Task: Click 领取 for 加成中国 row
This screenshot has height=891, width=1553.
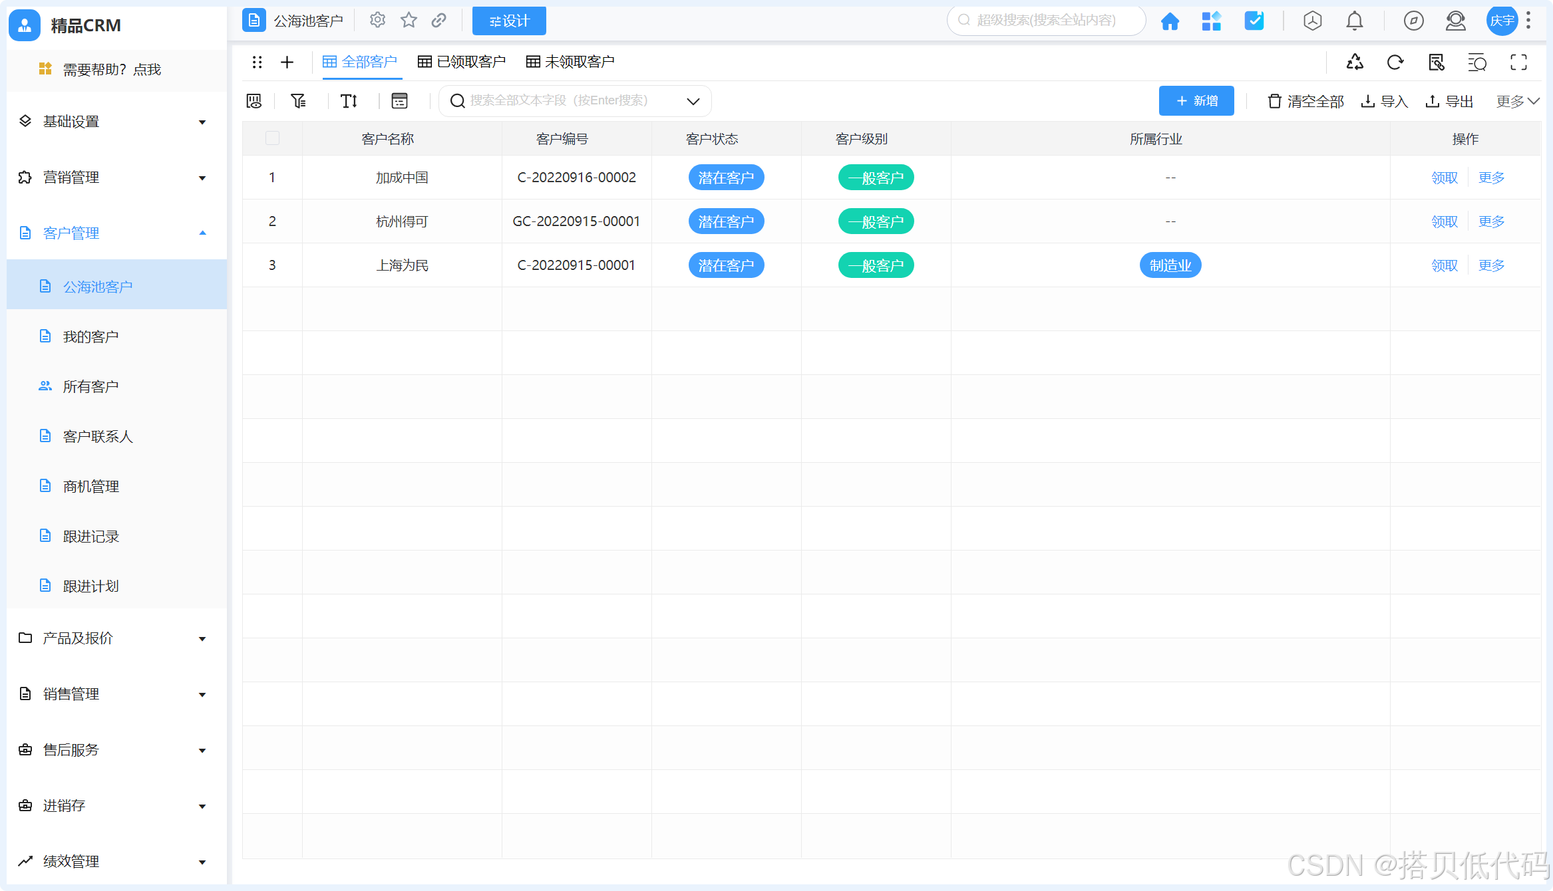Action: pyautogui.click(x=1444, y=178)
